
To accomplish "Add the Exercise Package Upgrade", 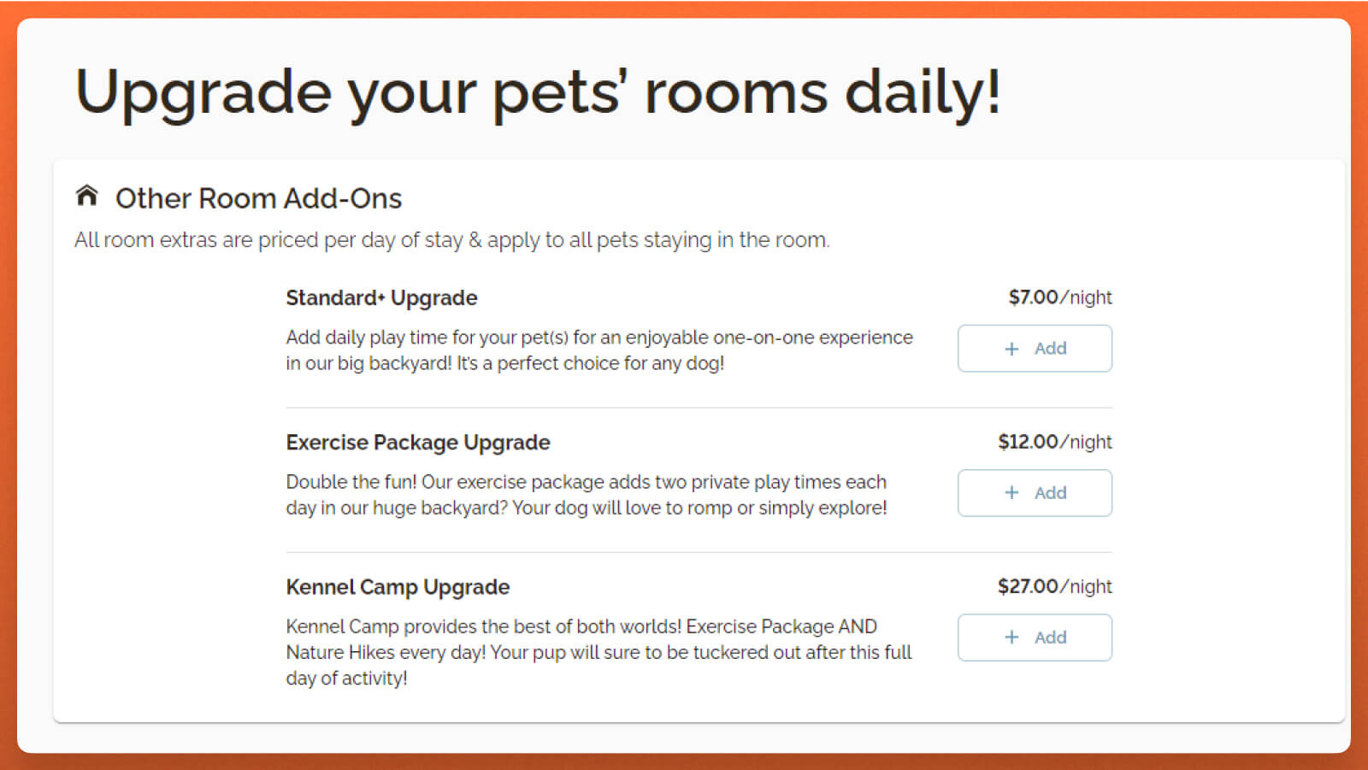I will tap(1035, 493).
